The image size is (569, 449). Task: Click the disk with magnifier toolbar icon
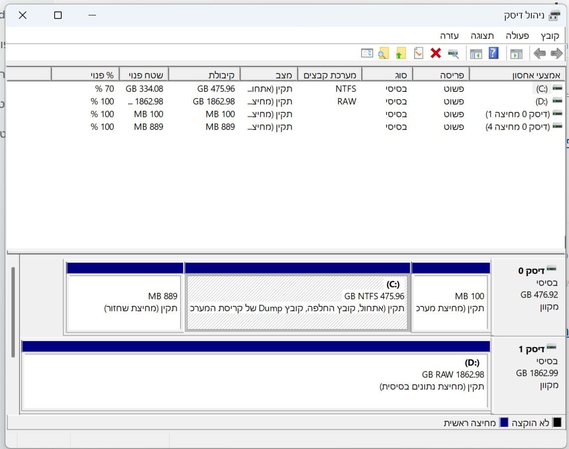click(453, 54)
